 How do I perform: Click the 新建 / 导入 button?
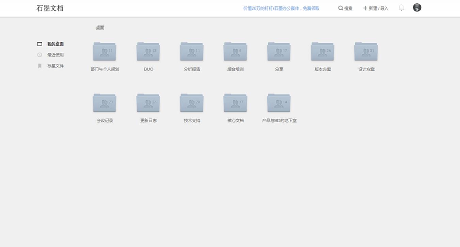click(376, 8)
